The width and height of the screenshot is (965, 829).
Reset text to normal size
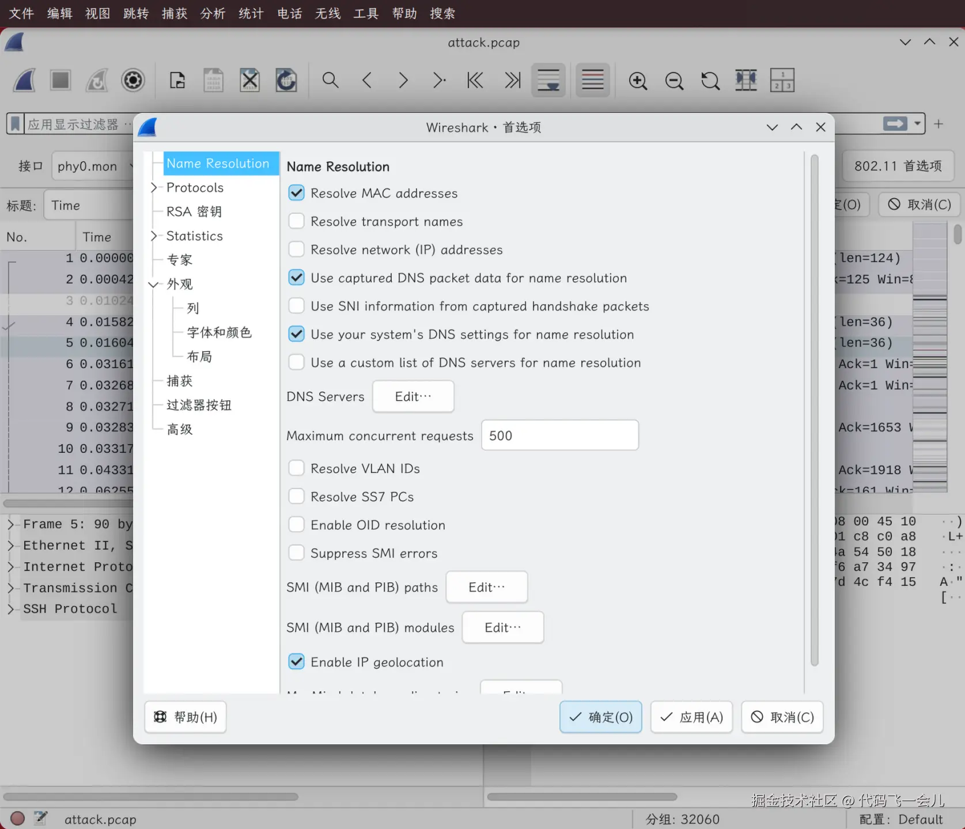[x=710, y=80]
